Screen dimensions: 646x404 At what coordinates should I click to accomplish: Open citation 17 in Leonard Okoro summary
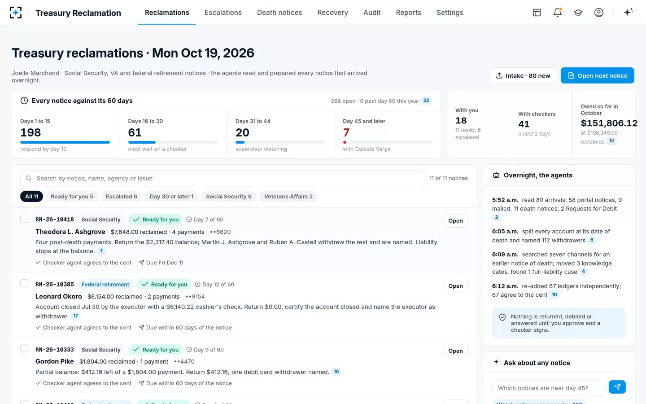coord(76,316)
